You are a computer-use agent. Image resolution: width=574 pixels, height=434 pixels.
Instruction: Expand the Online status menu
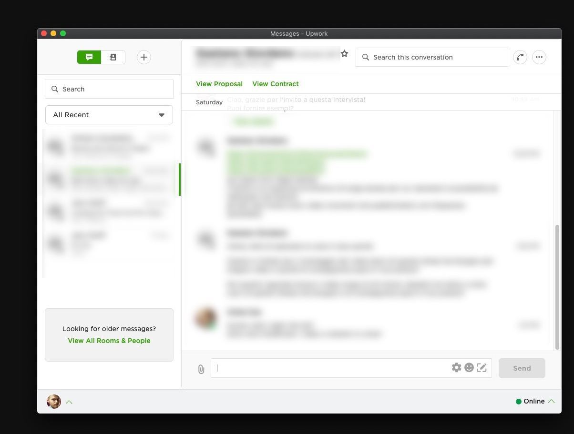click(x=535, y=401)
